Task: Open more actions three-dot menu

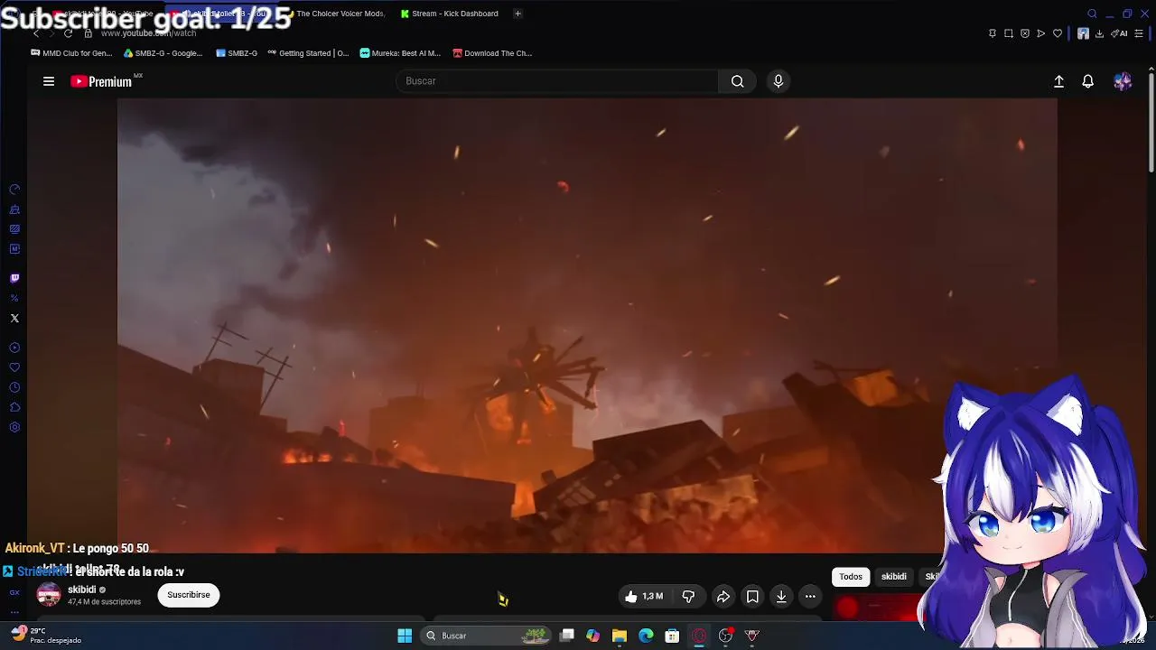Action: 810,596
